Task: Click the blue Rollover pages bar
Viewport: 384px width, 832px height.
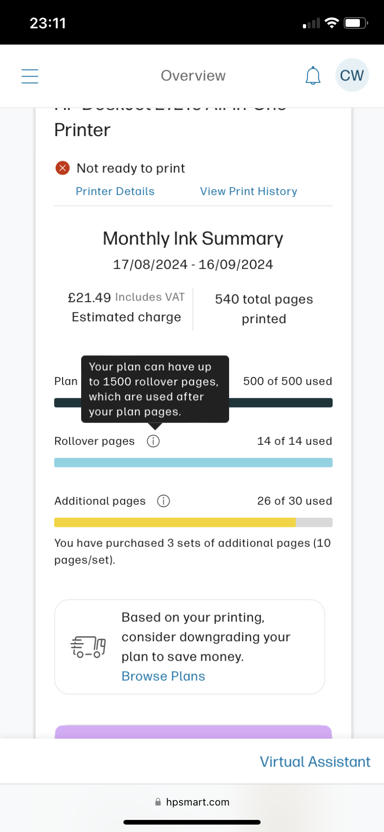Action: point(193,462)
